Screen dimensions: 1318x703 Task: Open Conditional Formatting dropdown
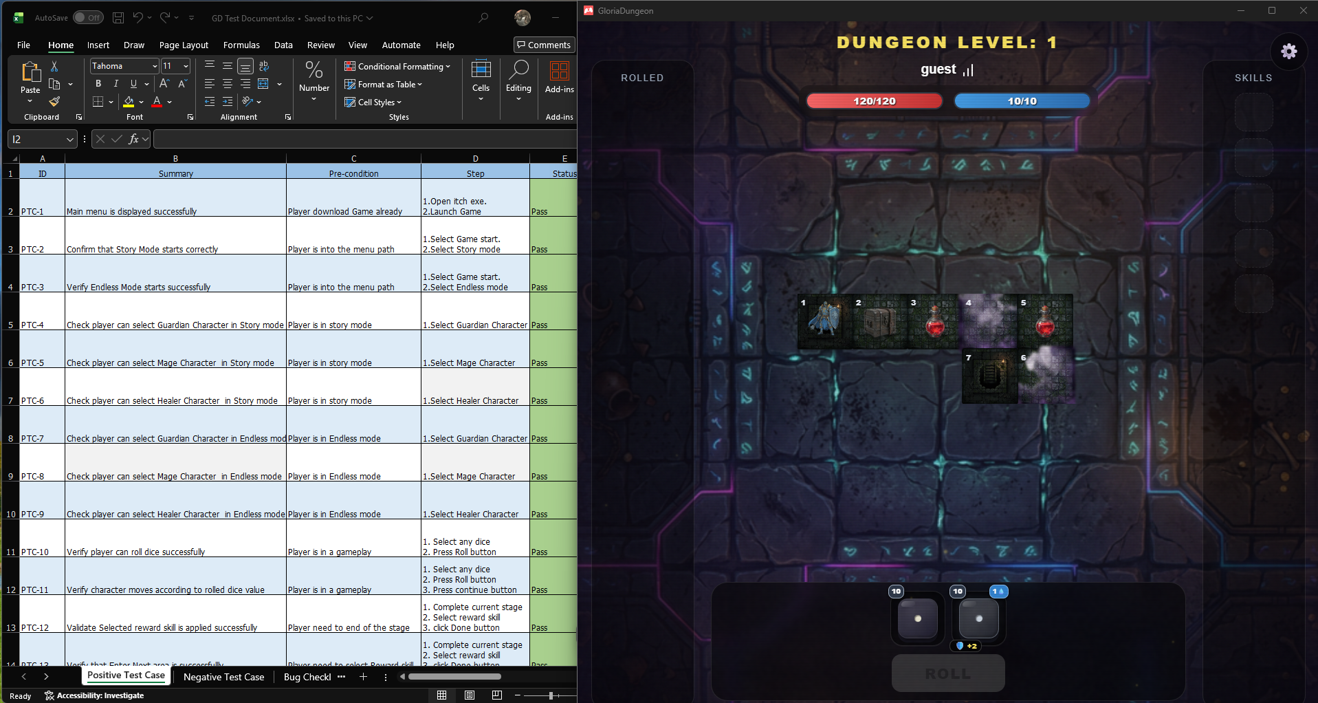(x=397, y=66)
